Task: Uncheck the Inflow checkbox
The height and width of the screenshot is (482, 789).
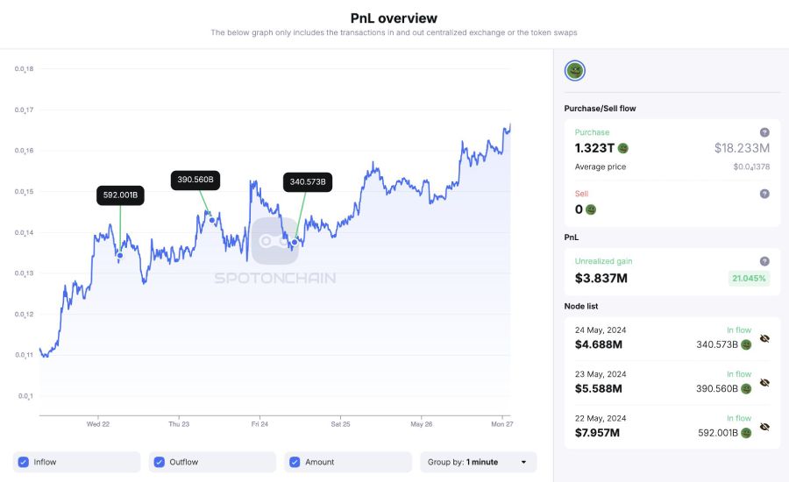Action: (23, 462)
